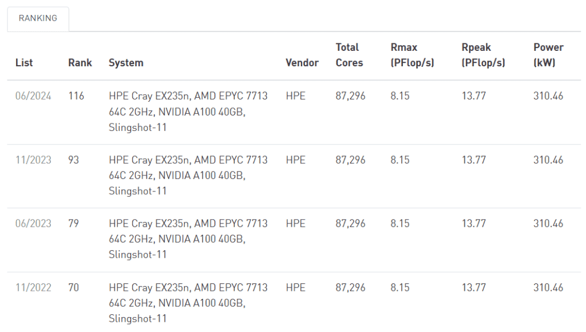
Task: Click HPE vendor in 11/2023 row
Action: pos(295,160)
